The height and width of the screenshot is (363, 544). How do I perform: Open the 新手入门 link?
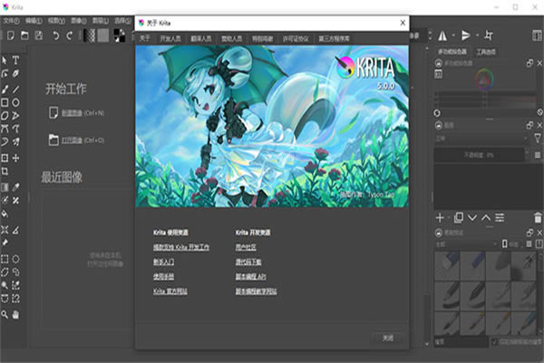164,262
